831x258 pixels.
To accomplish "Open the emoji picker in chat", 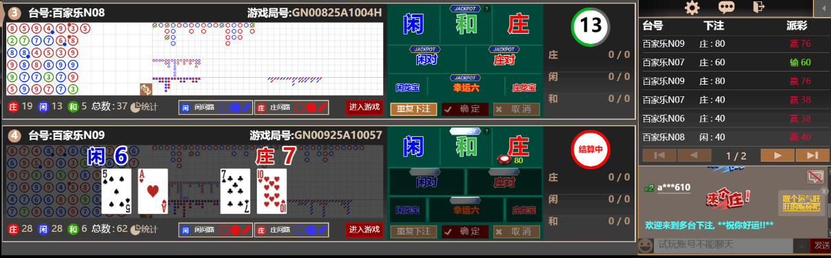I will (646, 245).
